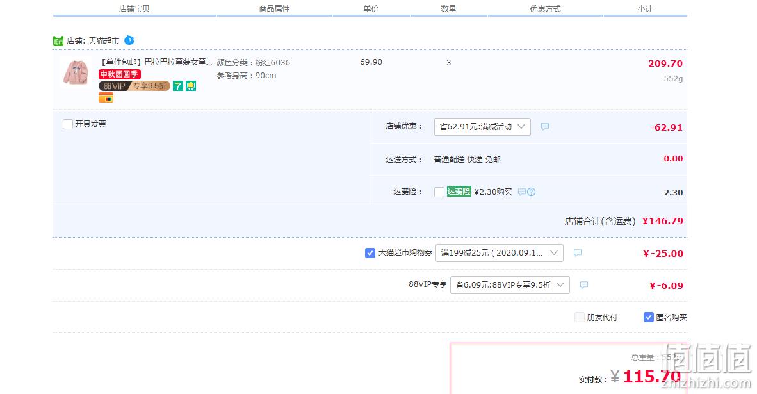Open the 省62.91元:满减活动 dropdown
The width and height of the screenshot is (757, 394).
482,126
